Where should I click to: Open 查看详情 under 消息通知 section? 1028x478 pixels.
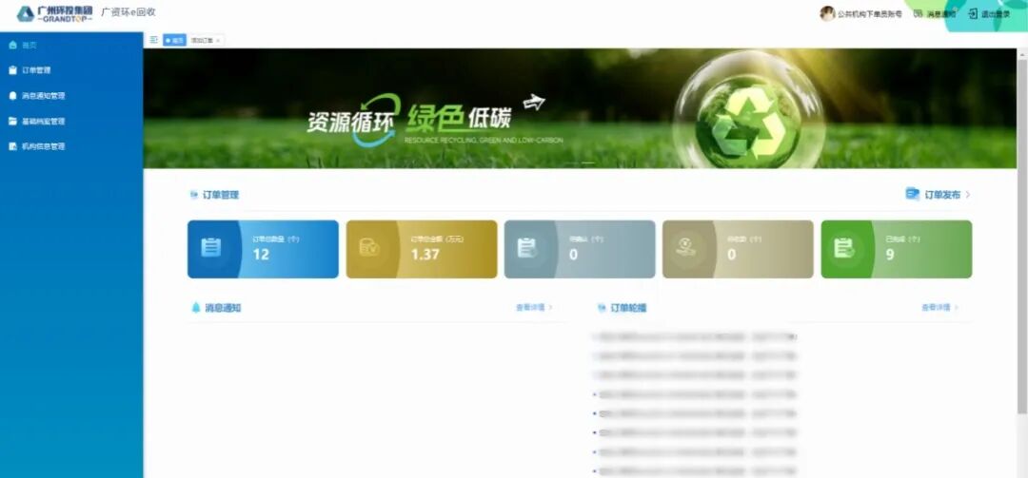533,308
